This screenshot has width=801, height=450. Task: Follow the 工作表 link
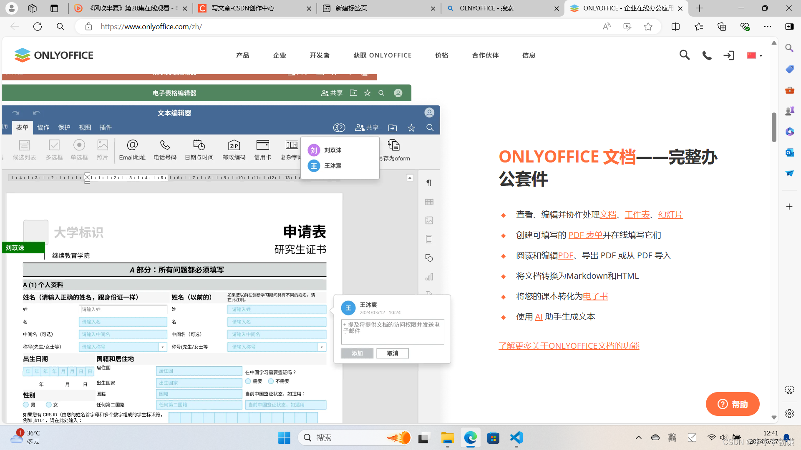pyautogui.click(x=637, y=215)
